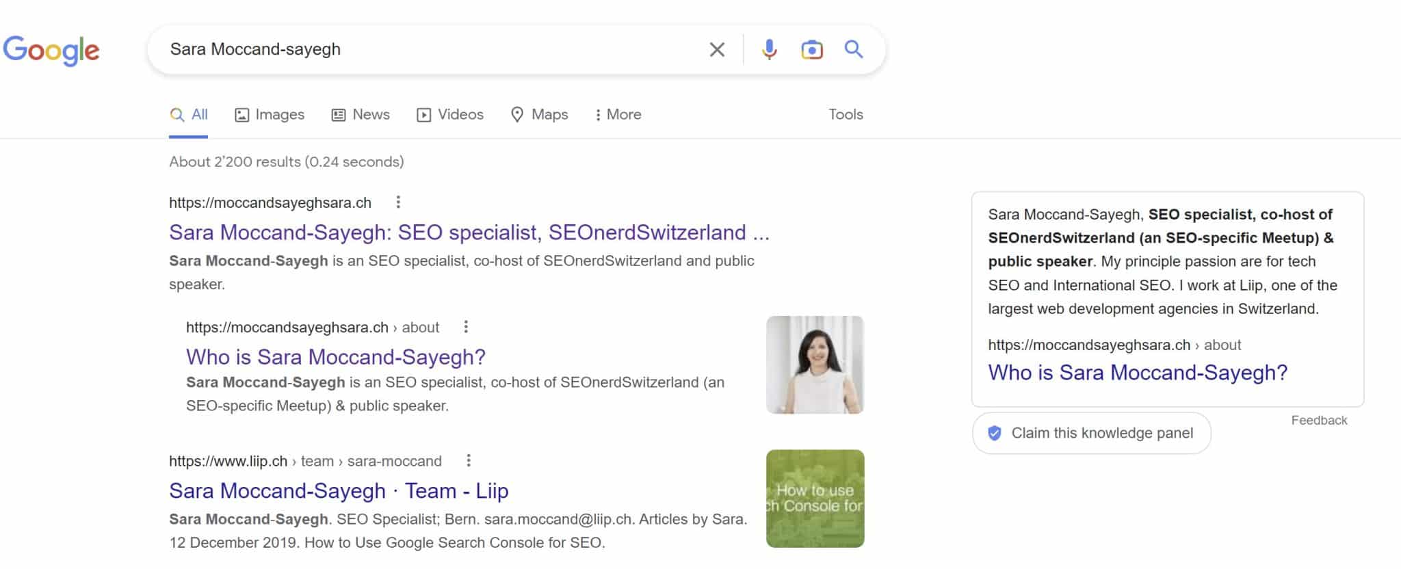Click the shield icon in claim button

click(995, 433)
